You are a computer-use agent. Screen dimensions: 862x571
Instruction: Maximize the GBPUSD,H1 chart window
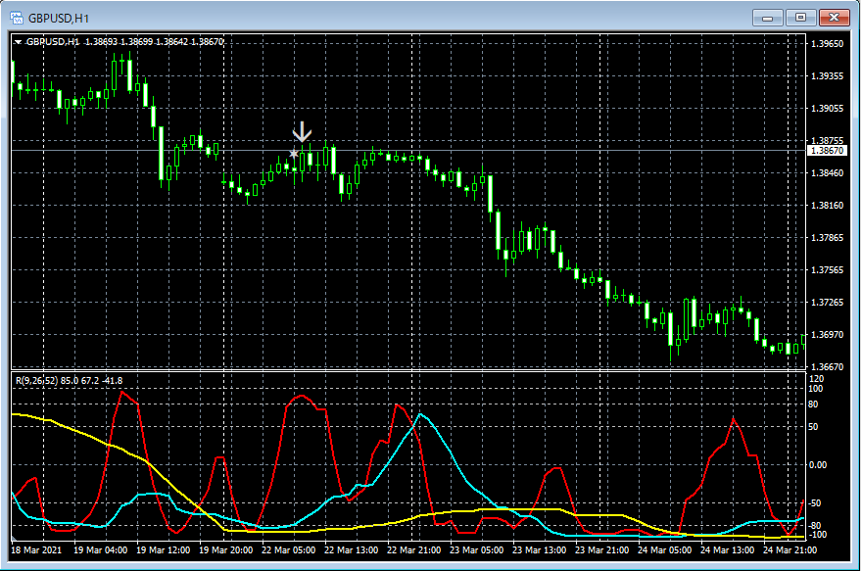point(801,17)
